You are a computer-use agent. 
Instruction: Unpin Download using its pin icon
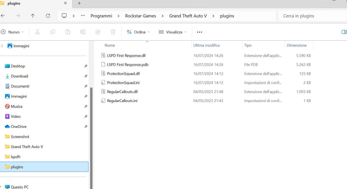86,76
